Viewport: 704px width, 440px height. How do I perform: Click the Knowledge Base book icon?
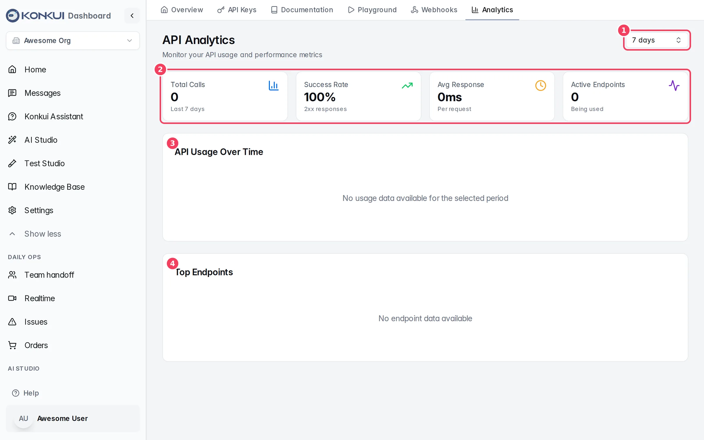[x=12, y=187]
